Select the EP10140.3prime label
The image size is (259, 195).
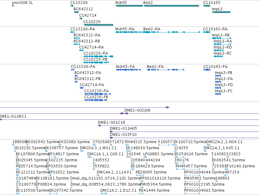240,166
